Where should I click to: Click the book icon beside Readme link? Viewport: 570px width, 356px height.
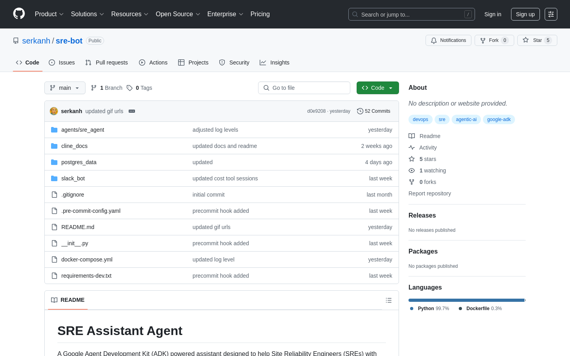[x=412, y=136]
